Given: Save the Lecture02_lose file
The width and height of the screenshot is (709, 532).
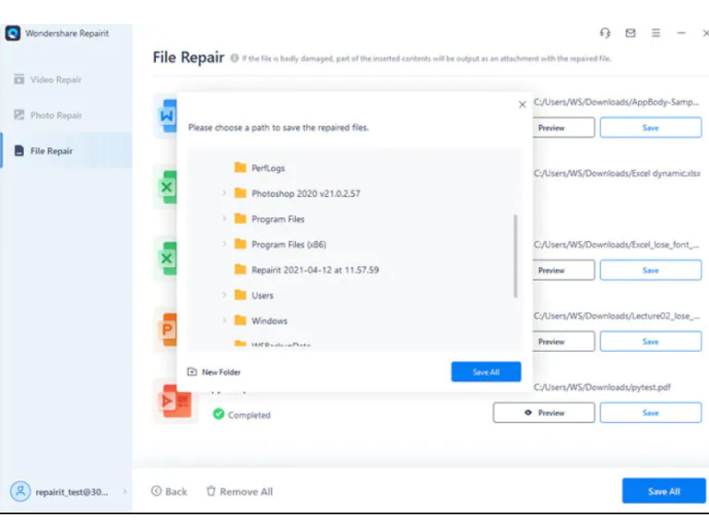Looking at the screenshot, I should tap(651, 341).
